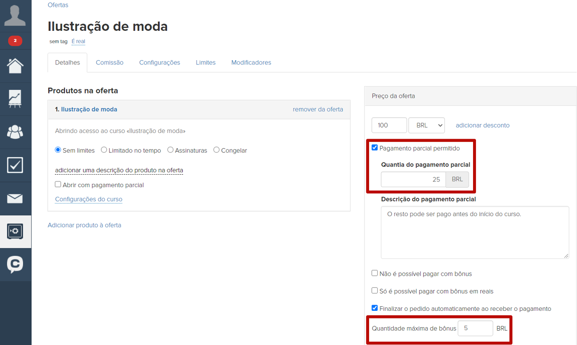This screenshot has height=345, width=577.
Task: Open the users group icon
Action: pos(15,131)
